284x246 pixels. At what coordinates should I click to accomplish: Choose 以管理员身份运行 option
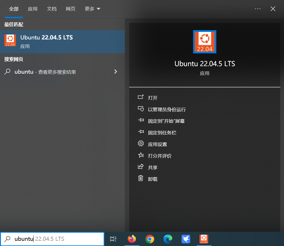[x=166, y=109]
